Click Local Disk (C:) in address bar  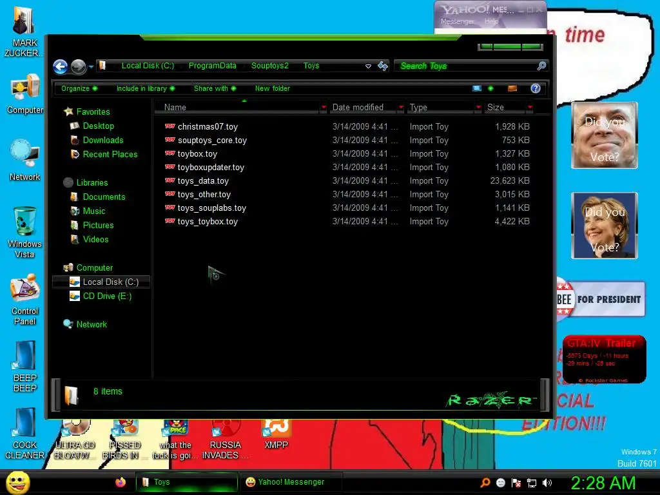coord(148,66)
